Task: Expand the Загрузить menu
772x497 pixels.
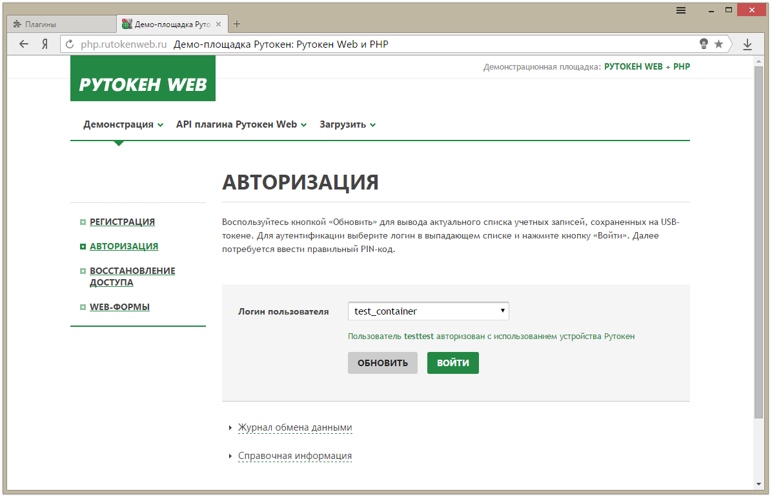Action: point(347,124)
